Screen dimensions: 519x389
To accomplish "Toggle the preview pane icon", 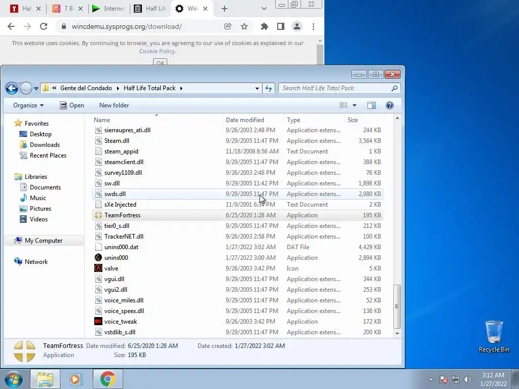I will [372, 105].
